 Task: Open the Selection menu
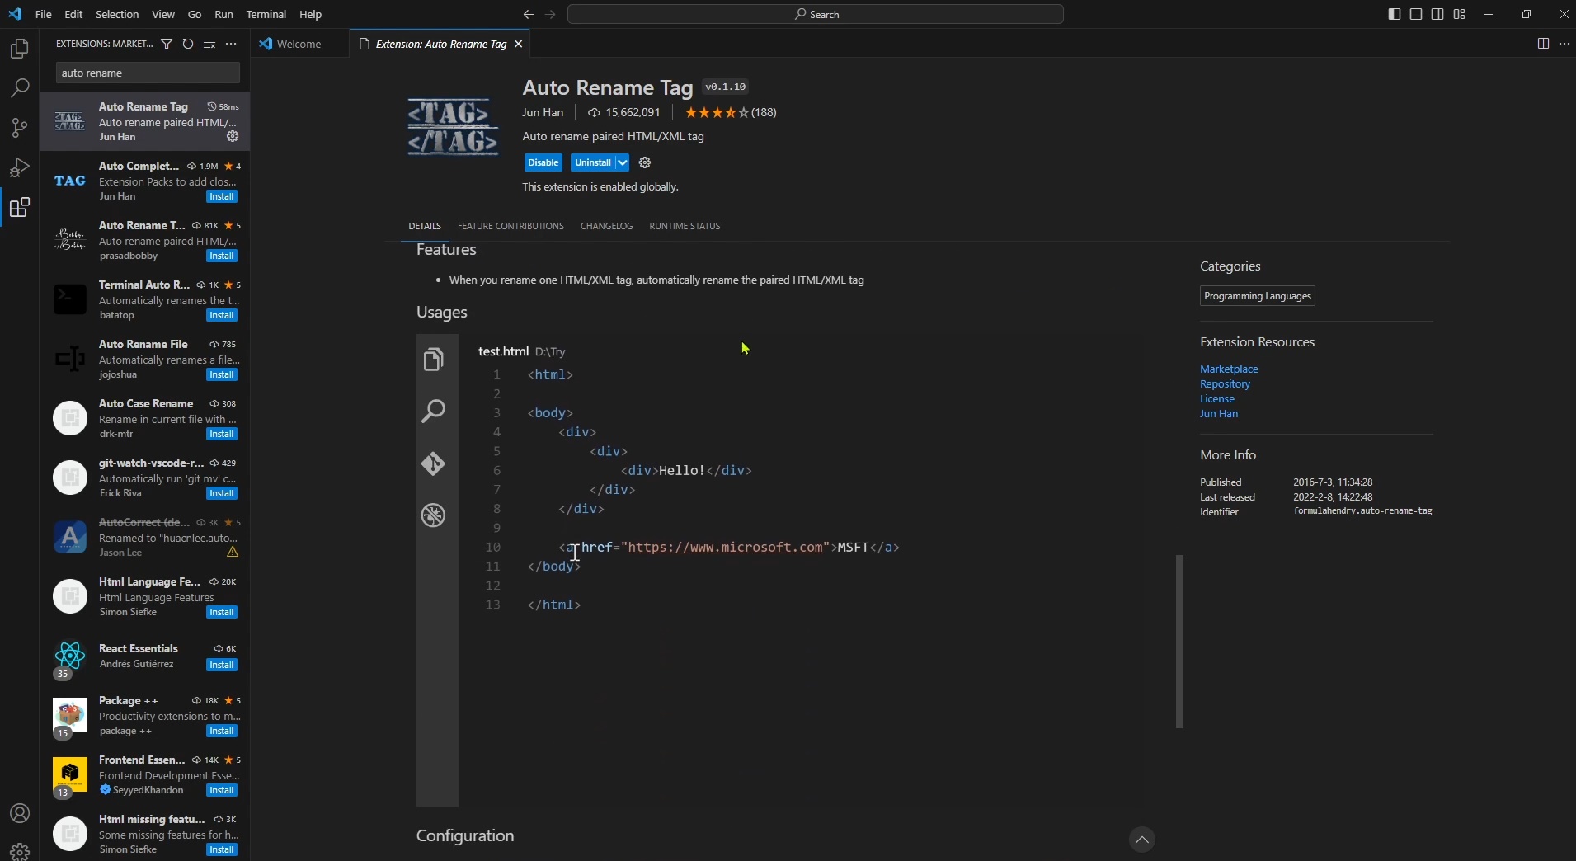tap(117, 14)
